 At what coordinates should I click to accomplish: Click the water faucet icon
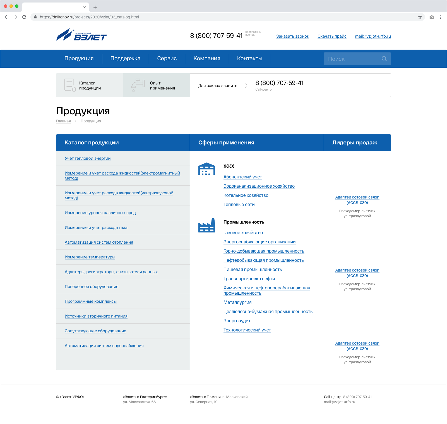[x=138, y=85]
